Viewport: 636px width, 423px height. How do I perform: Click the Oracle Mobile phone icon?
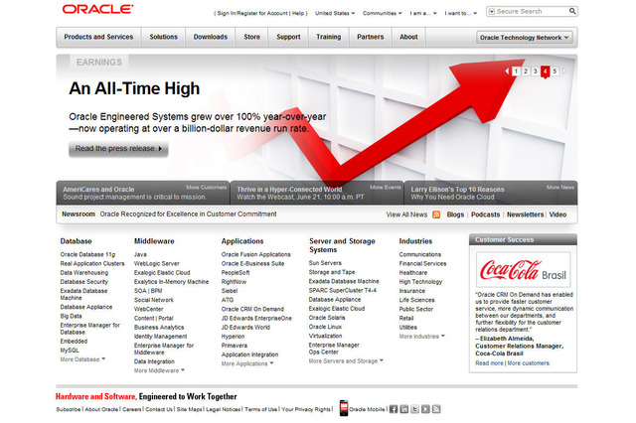pos(344,408)
